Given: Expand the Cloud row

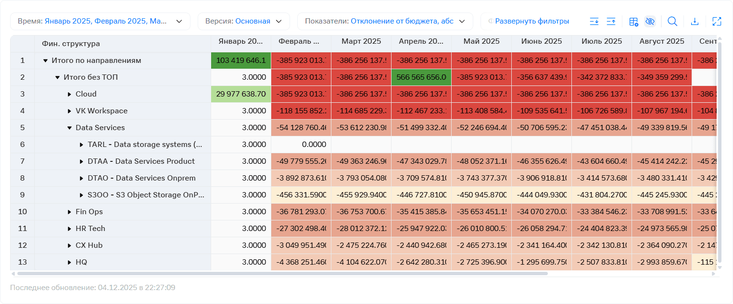Looking at the screenshot, I should (69, 94).
